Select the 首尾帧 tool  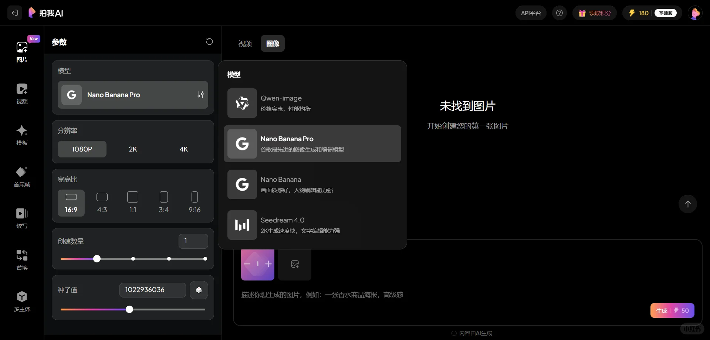point(22,177)
